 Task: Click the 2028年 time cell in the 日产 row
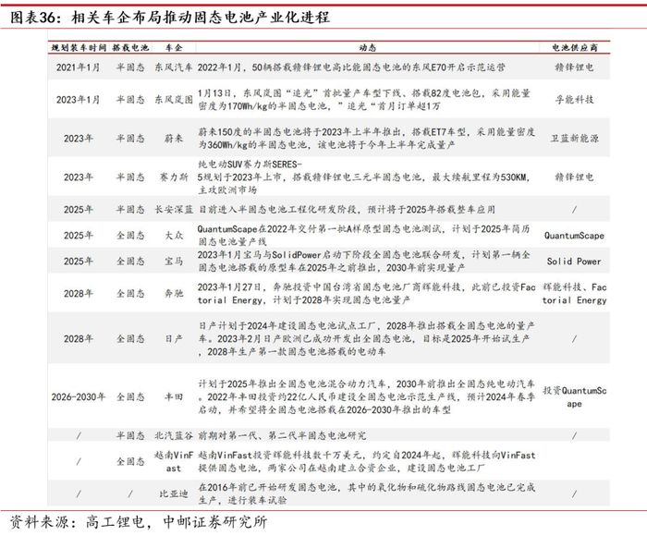click(79, 339)
